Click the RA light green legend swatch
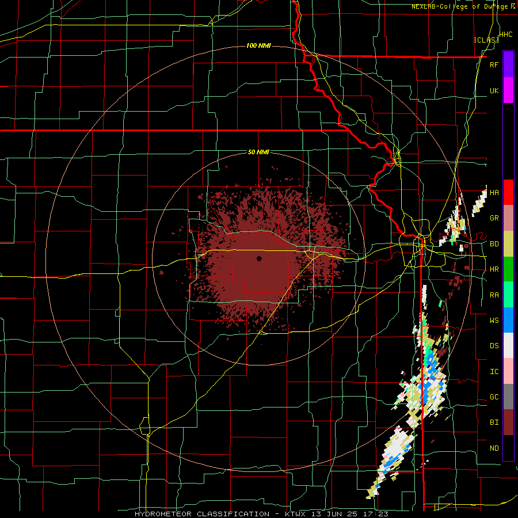The image size is (518, 518). coord(508,295)
